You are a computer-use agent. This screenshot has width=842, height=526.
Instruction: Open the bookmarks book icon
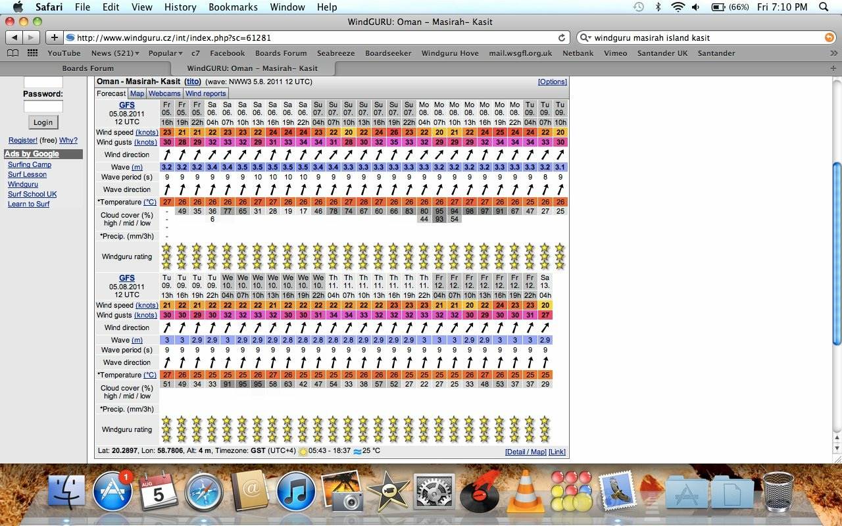pyautogui.click(x=12, y=53)
